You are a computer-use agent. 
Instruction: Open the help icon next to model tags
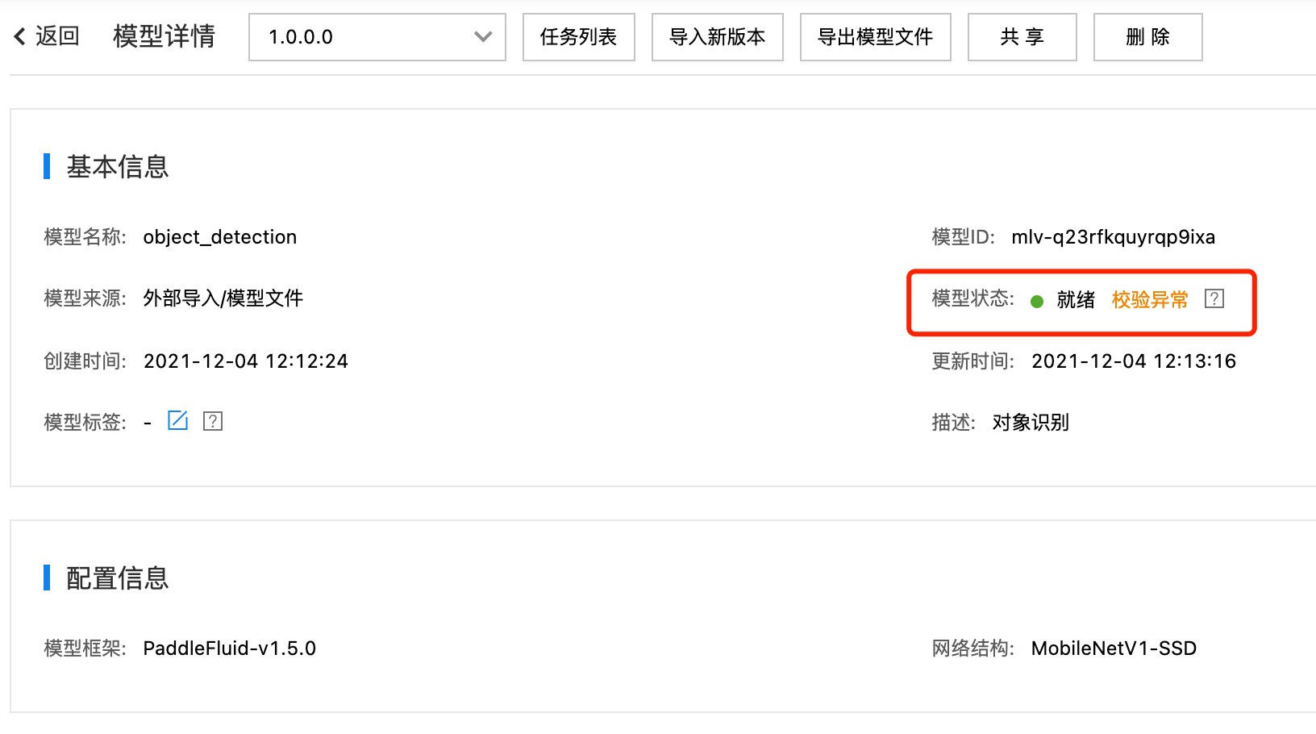tap(213, 421)
